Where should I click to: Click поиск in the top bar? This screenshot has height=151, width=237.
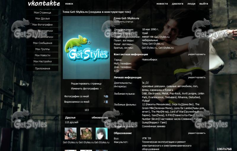click(69, 4)
